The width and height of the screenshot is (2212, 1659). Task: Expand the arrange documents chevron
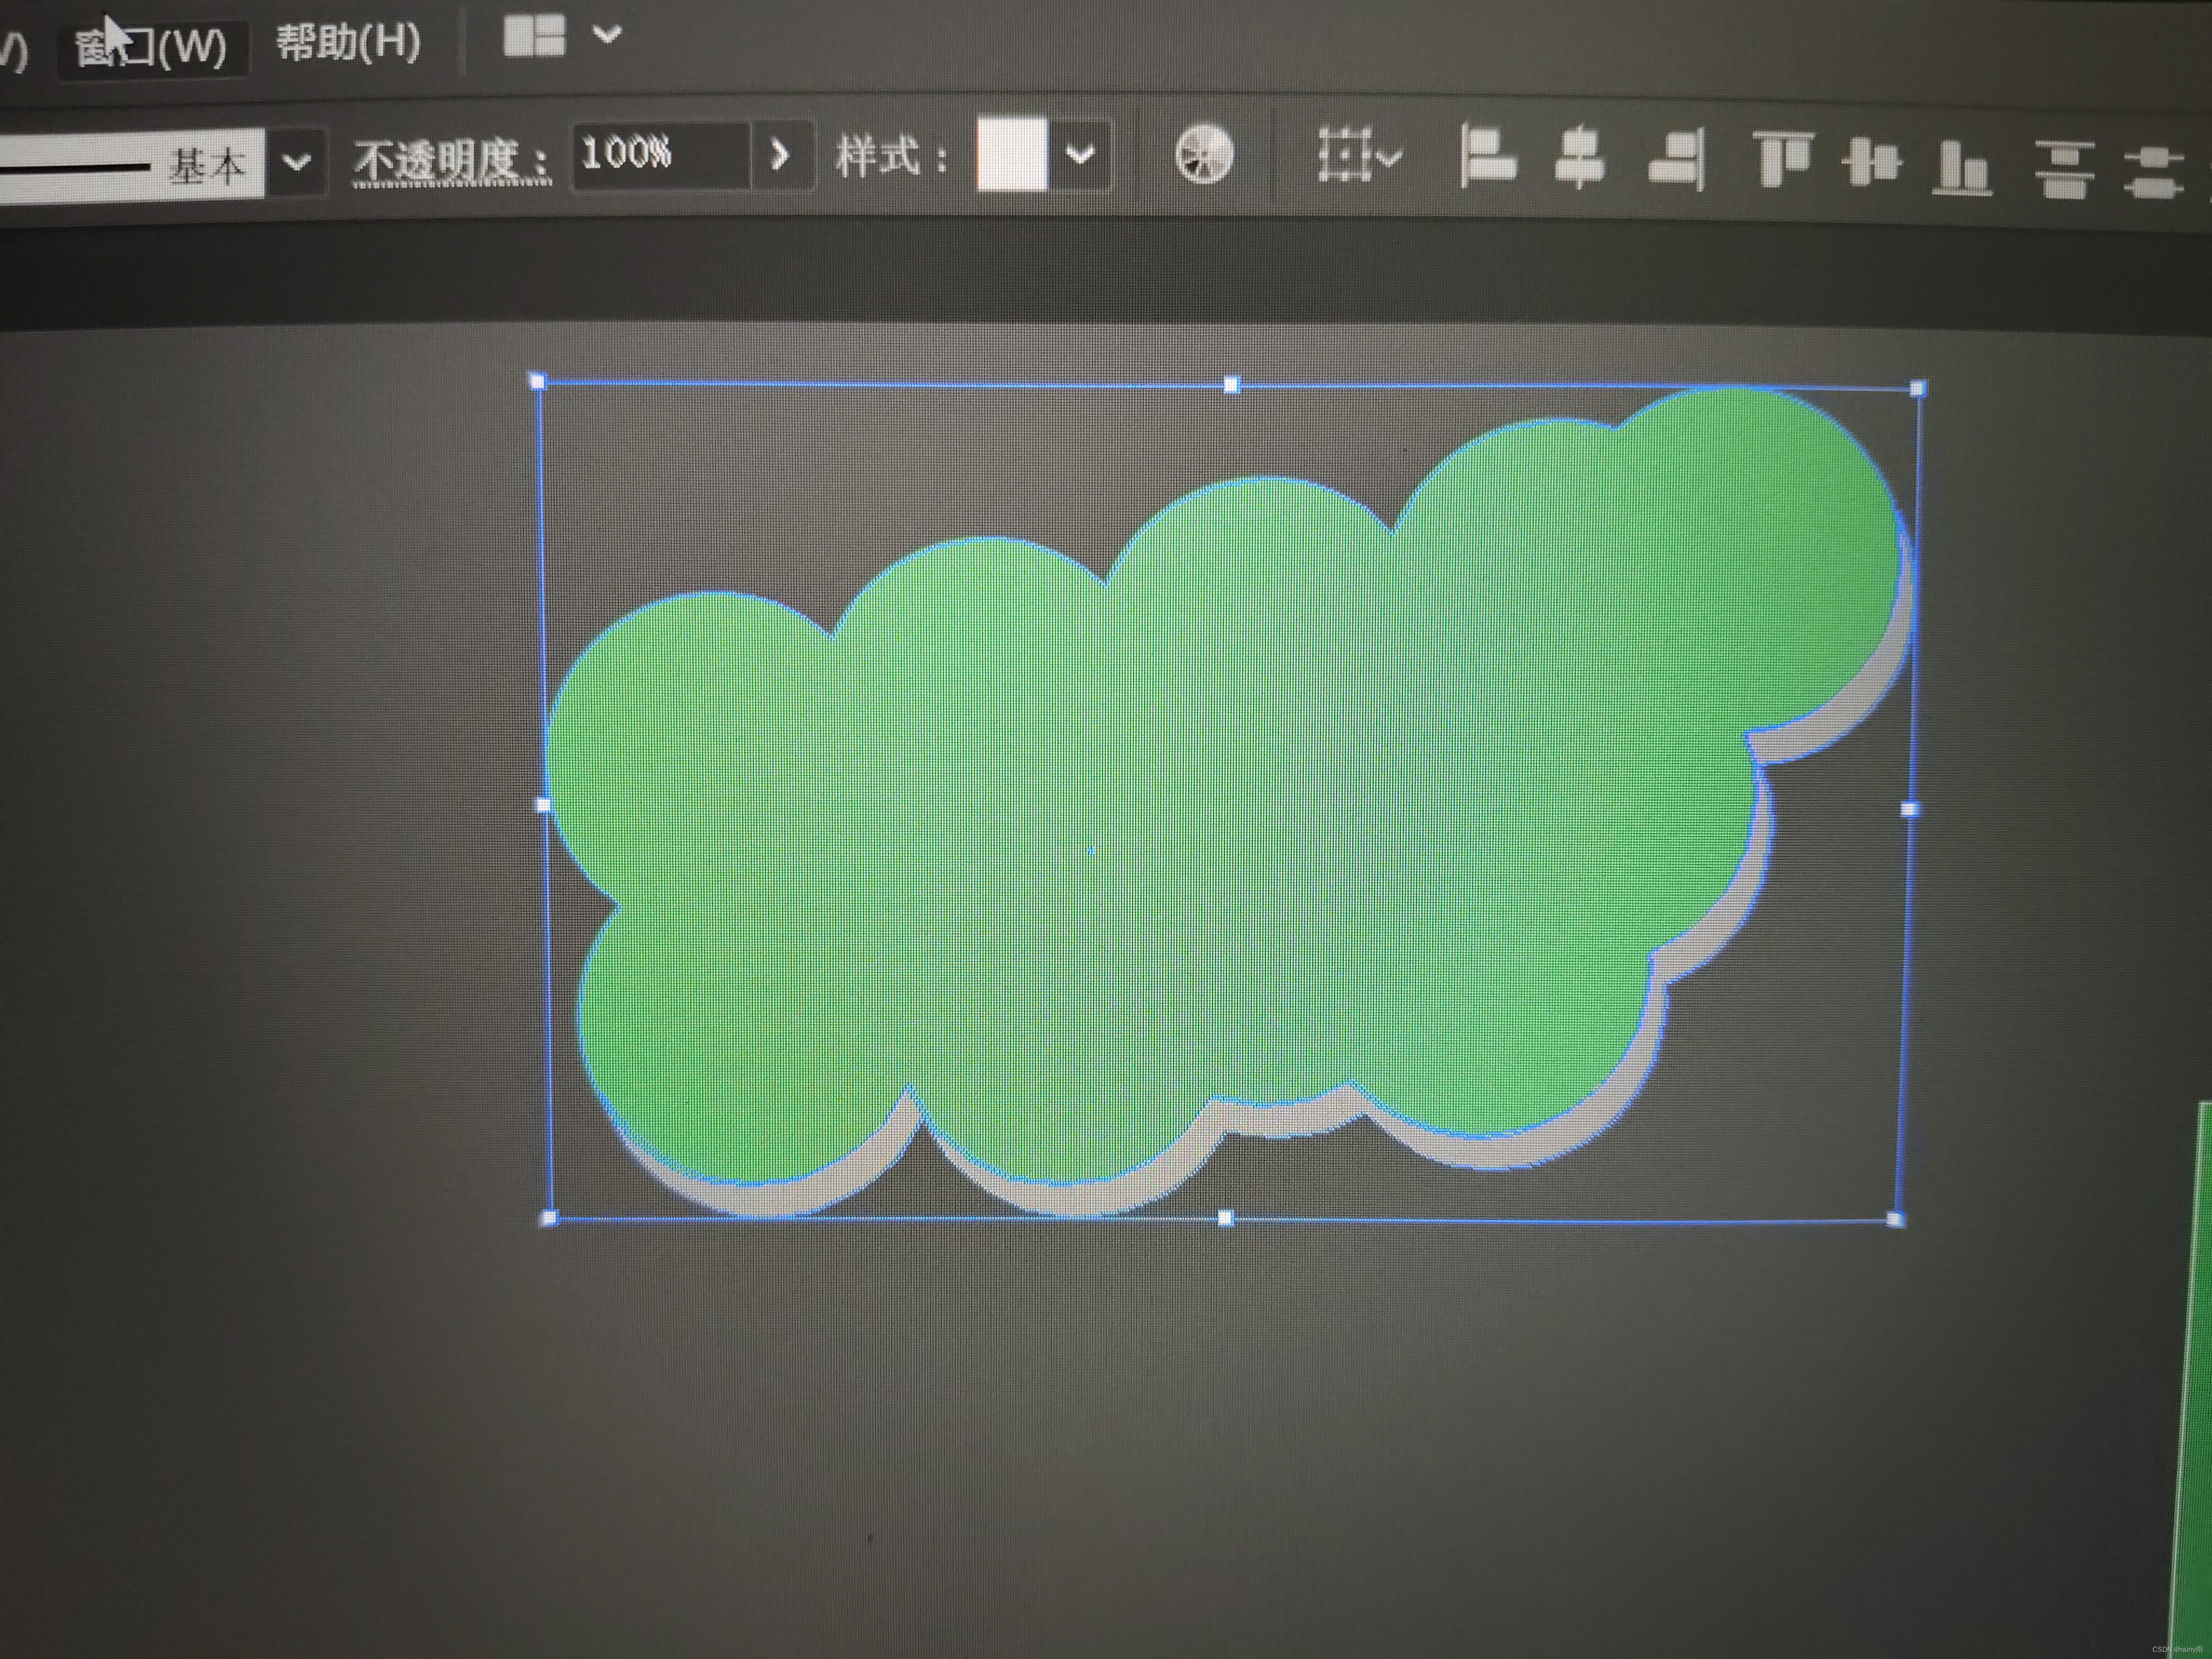(607, 35)
